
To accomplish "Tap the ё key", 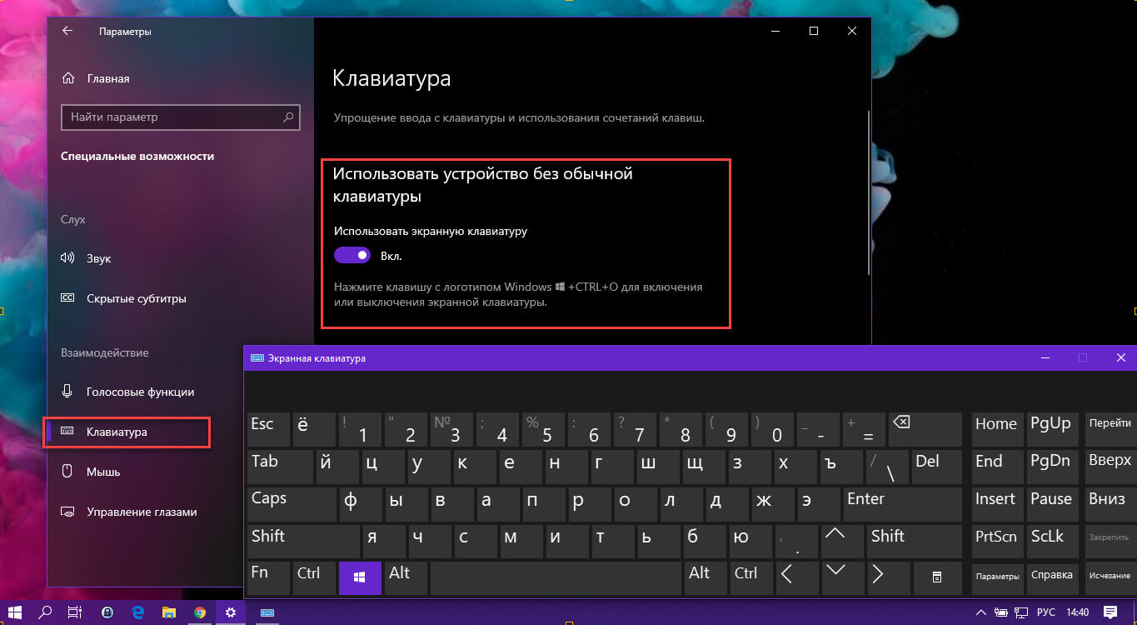I will click(314, 428).
